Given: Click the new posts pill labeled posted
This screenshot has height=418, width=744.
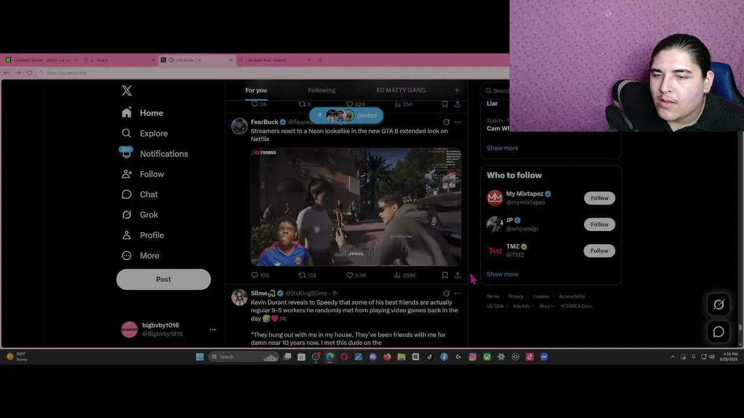Looking at the screenshot, I should (x=346, y=115).
